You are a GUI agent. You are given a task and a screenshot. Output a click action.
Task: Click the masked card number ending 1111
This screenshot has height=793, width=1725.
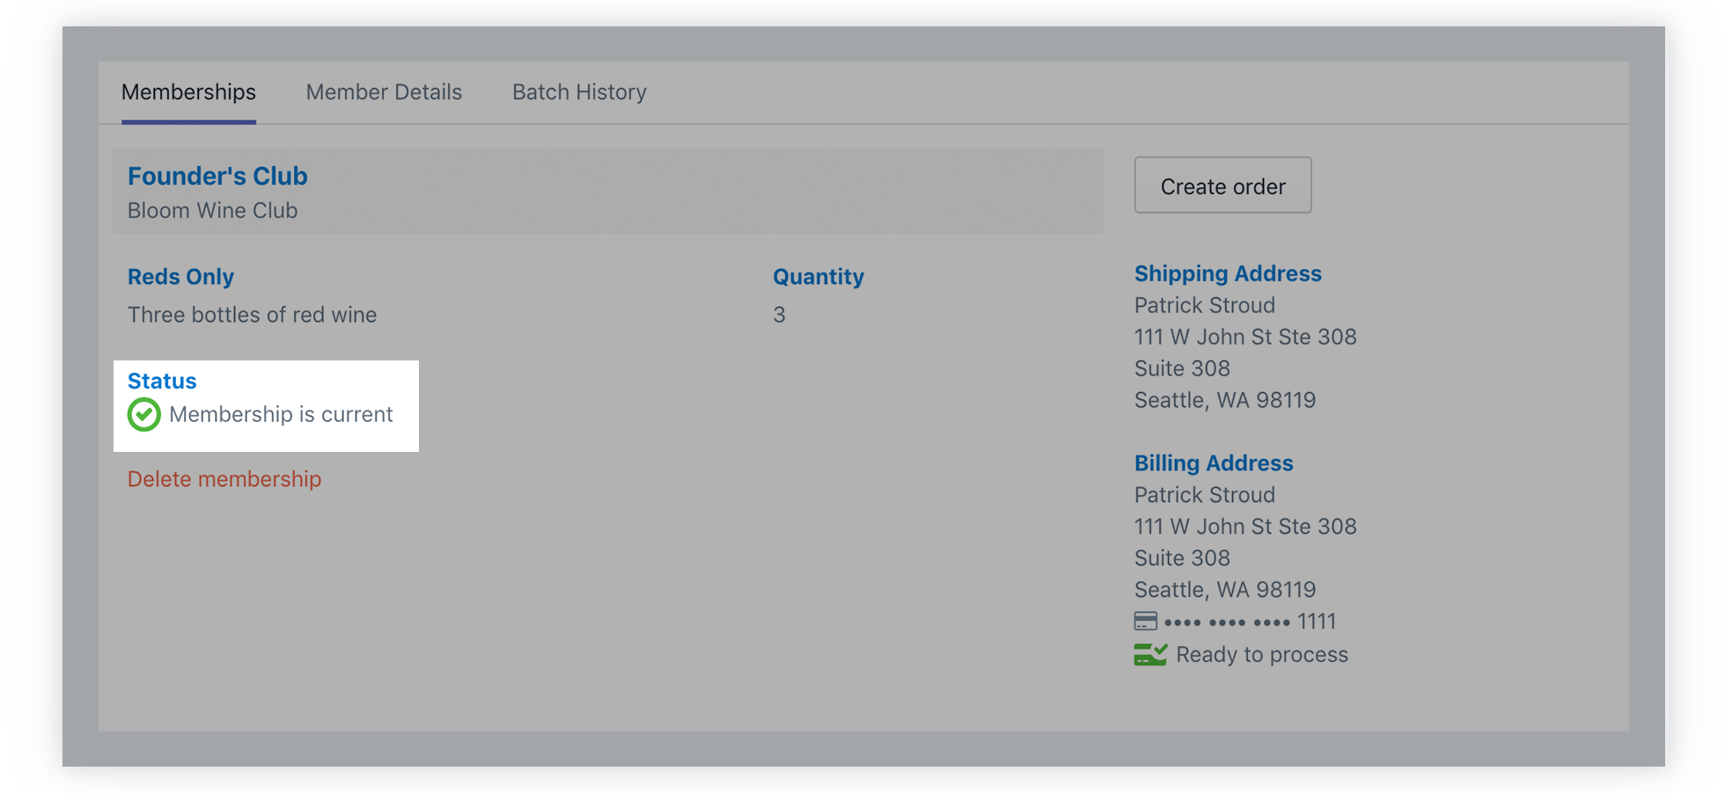1250,622
